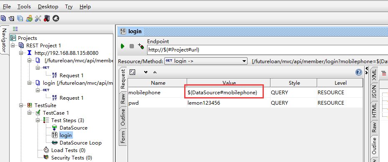Submit the login request with green play

[122, 46]
